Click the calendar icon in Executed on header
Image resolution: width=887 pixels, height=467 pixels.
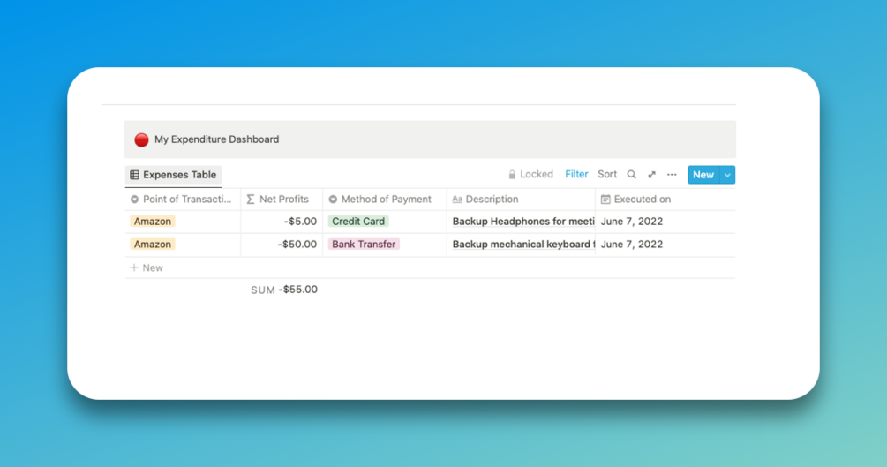(605, 200)
